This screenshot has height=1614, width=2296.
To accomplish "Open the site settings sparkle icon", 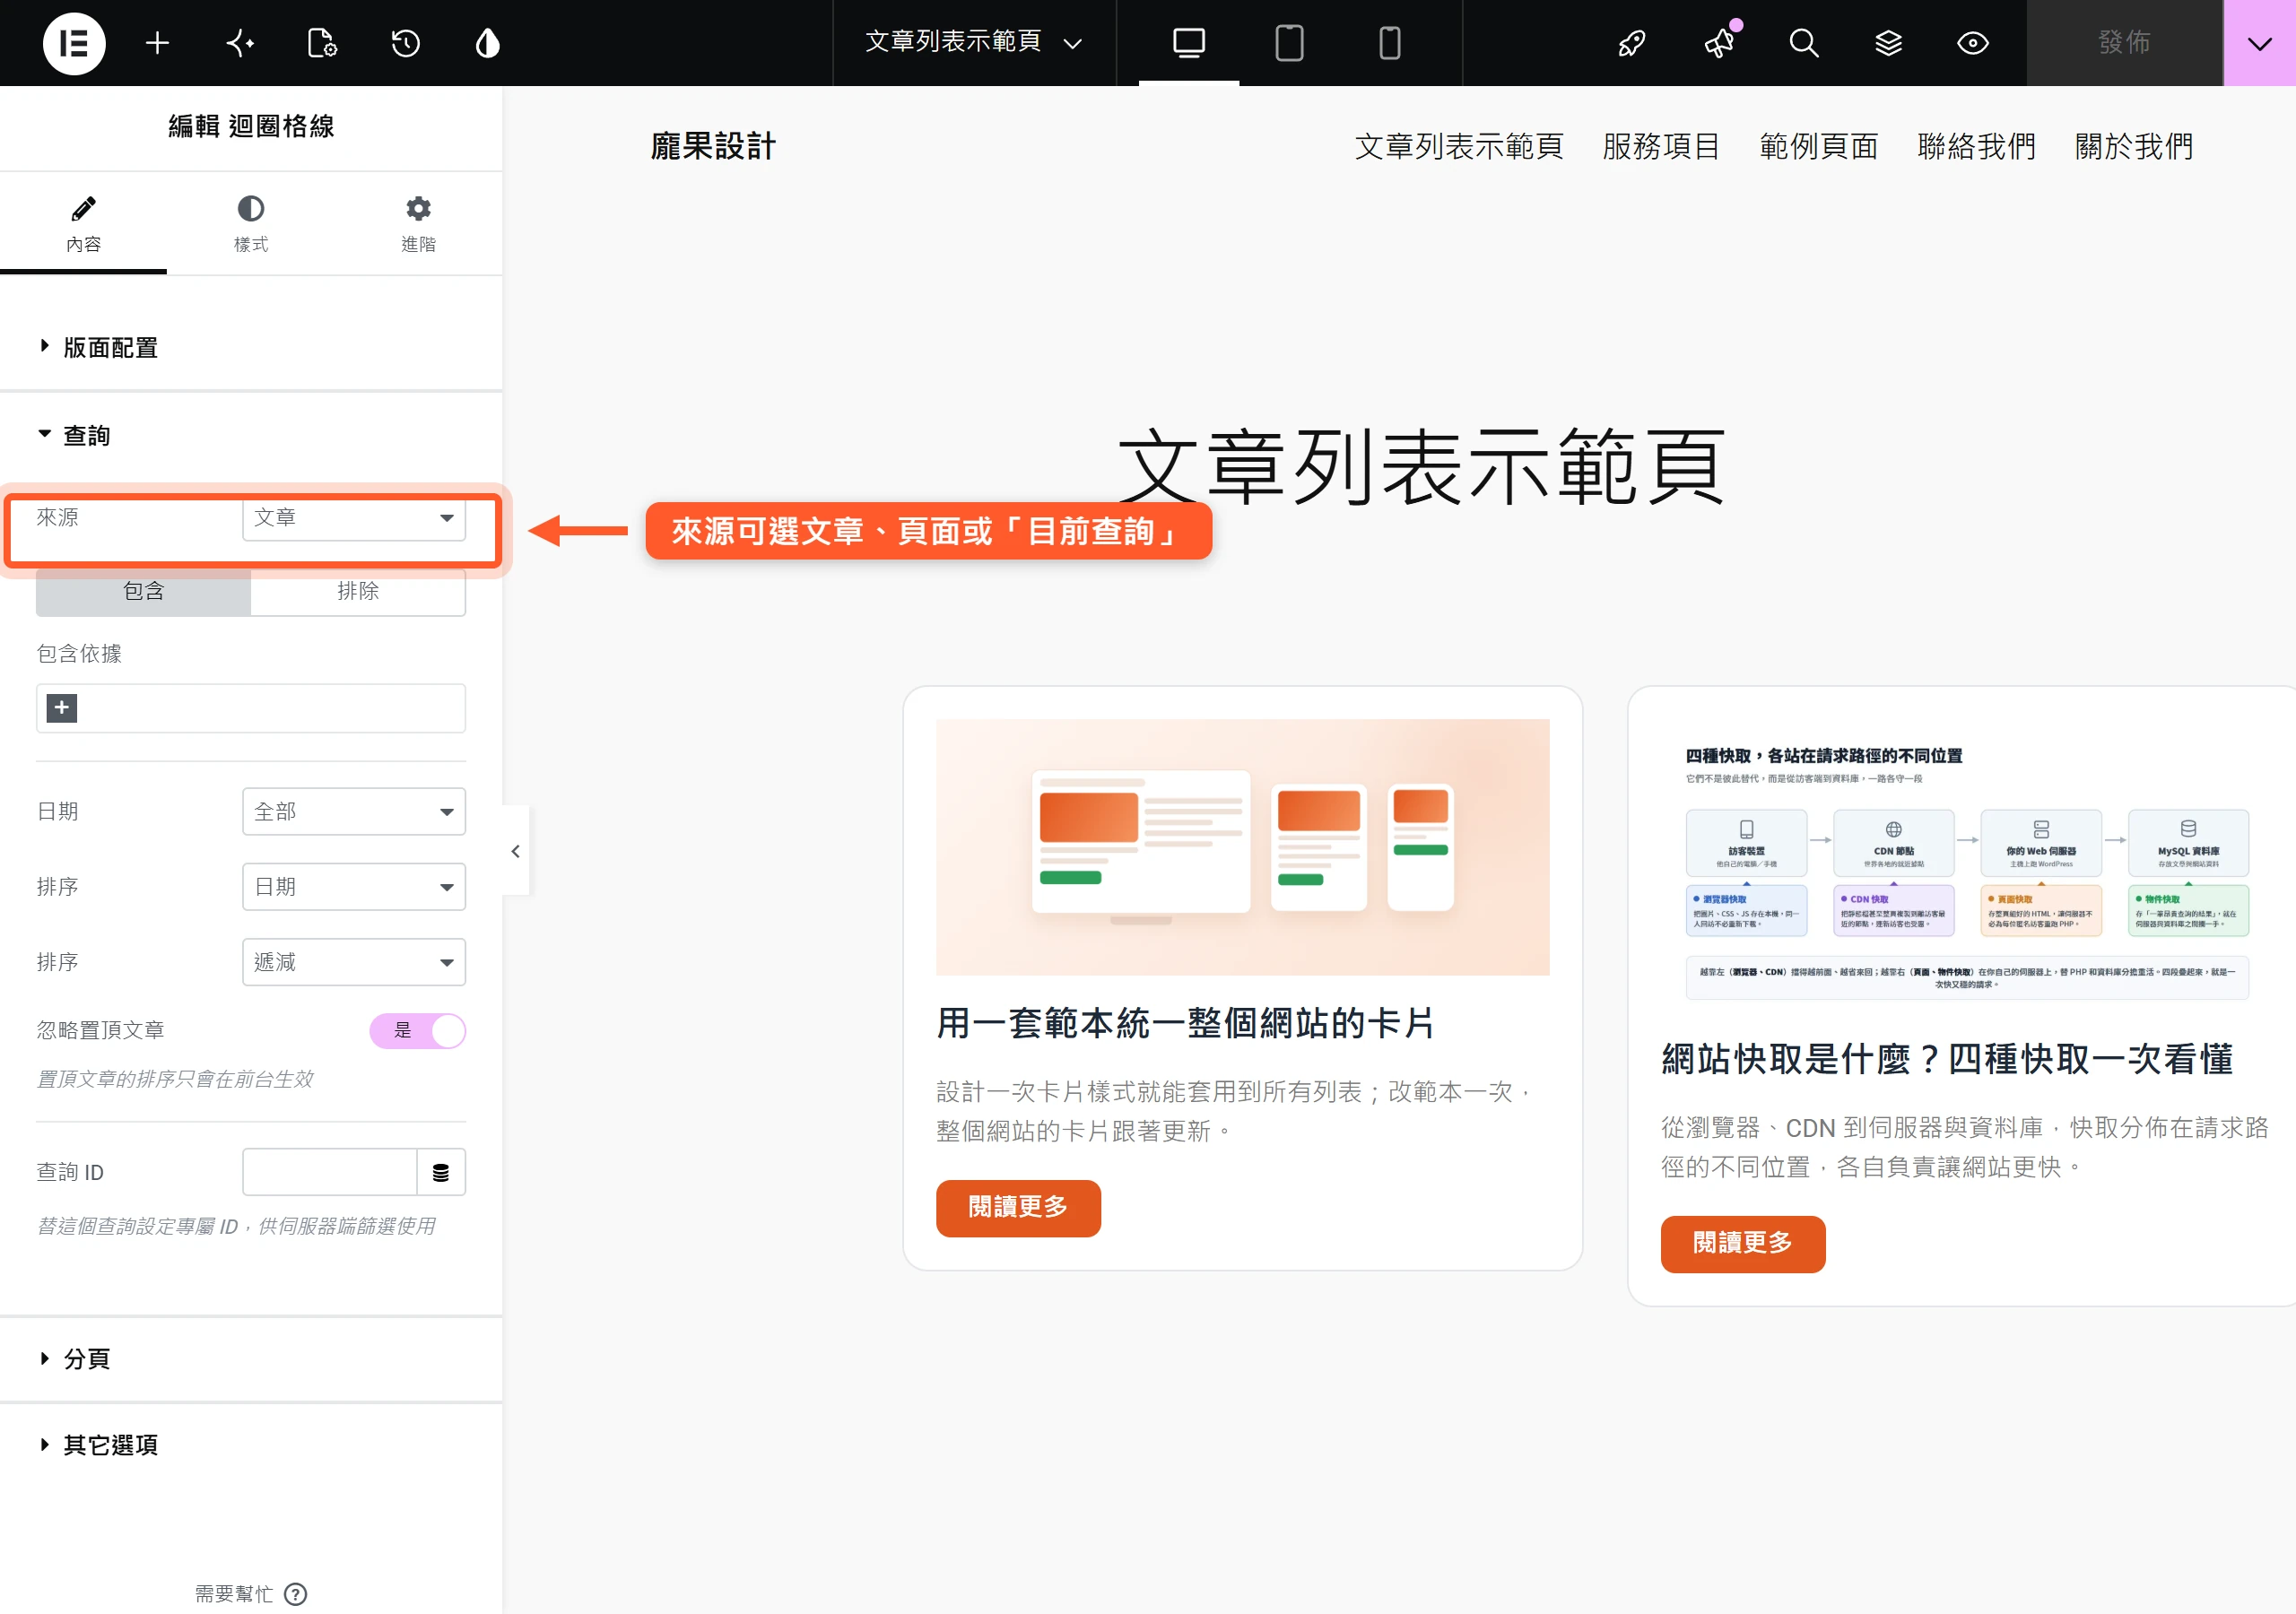I will tap(240, 43).
